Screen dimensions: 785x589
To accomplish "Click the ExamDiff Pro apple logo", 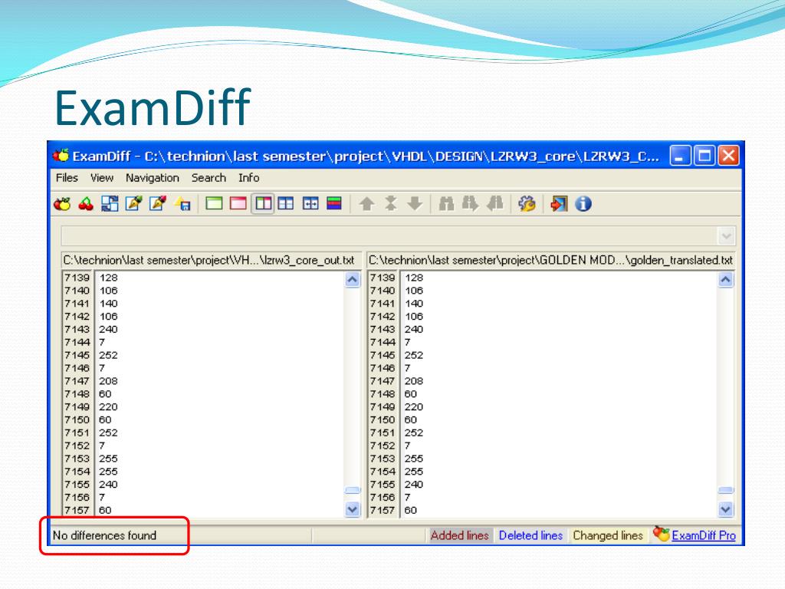I will (662, 535).
